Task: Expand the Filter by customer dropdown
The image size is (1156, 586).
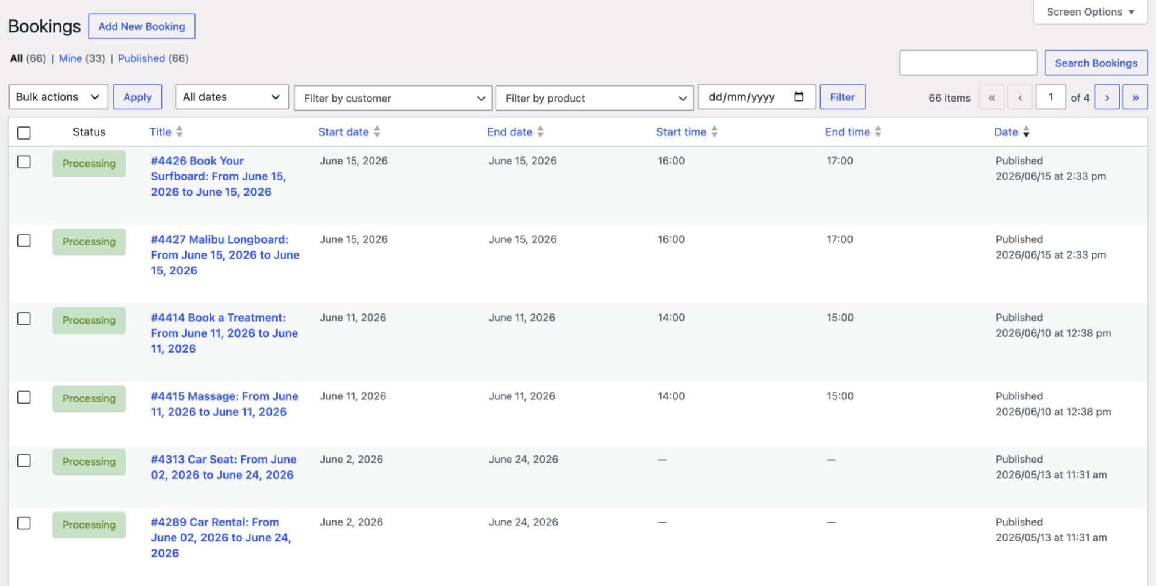Action: (393, 98)
